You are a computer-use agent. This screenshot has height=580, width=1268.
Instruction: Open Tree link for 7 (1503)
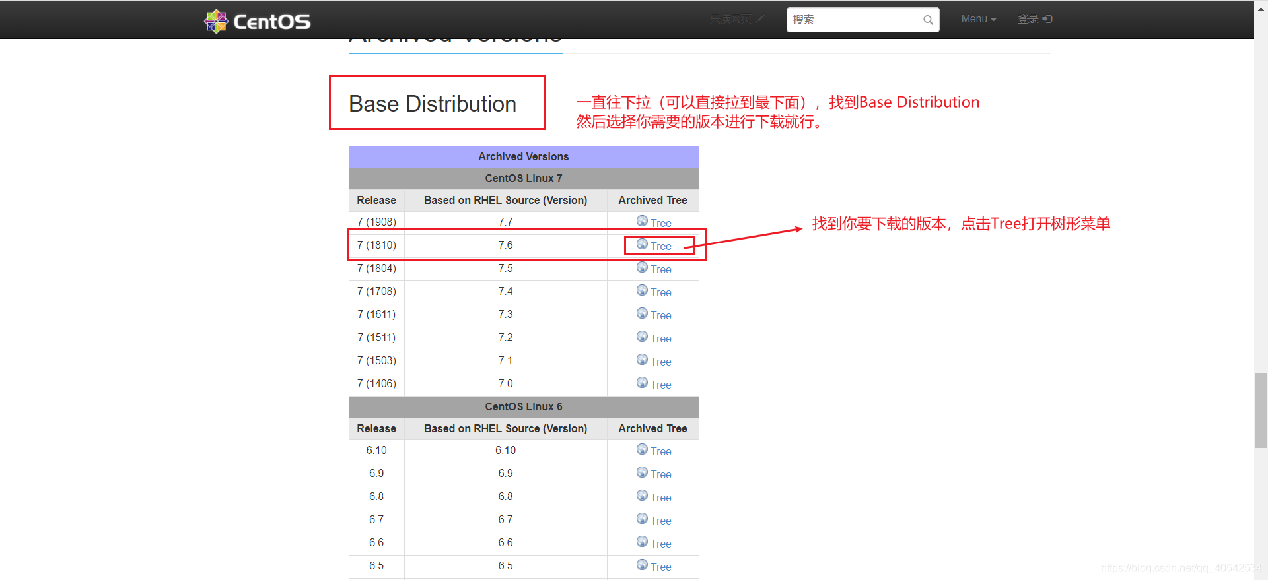tap(660, 362)
